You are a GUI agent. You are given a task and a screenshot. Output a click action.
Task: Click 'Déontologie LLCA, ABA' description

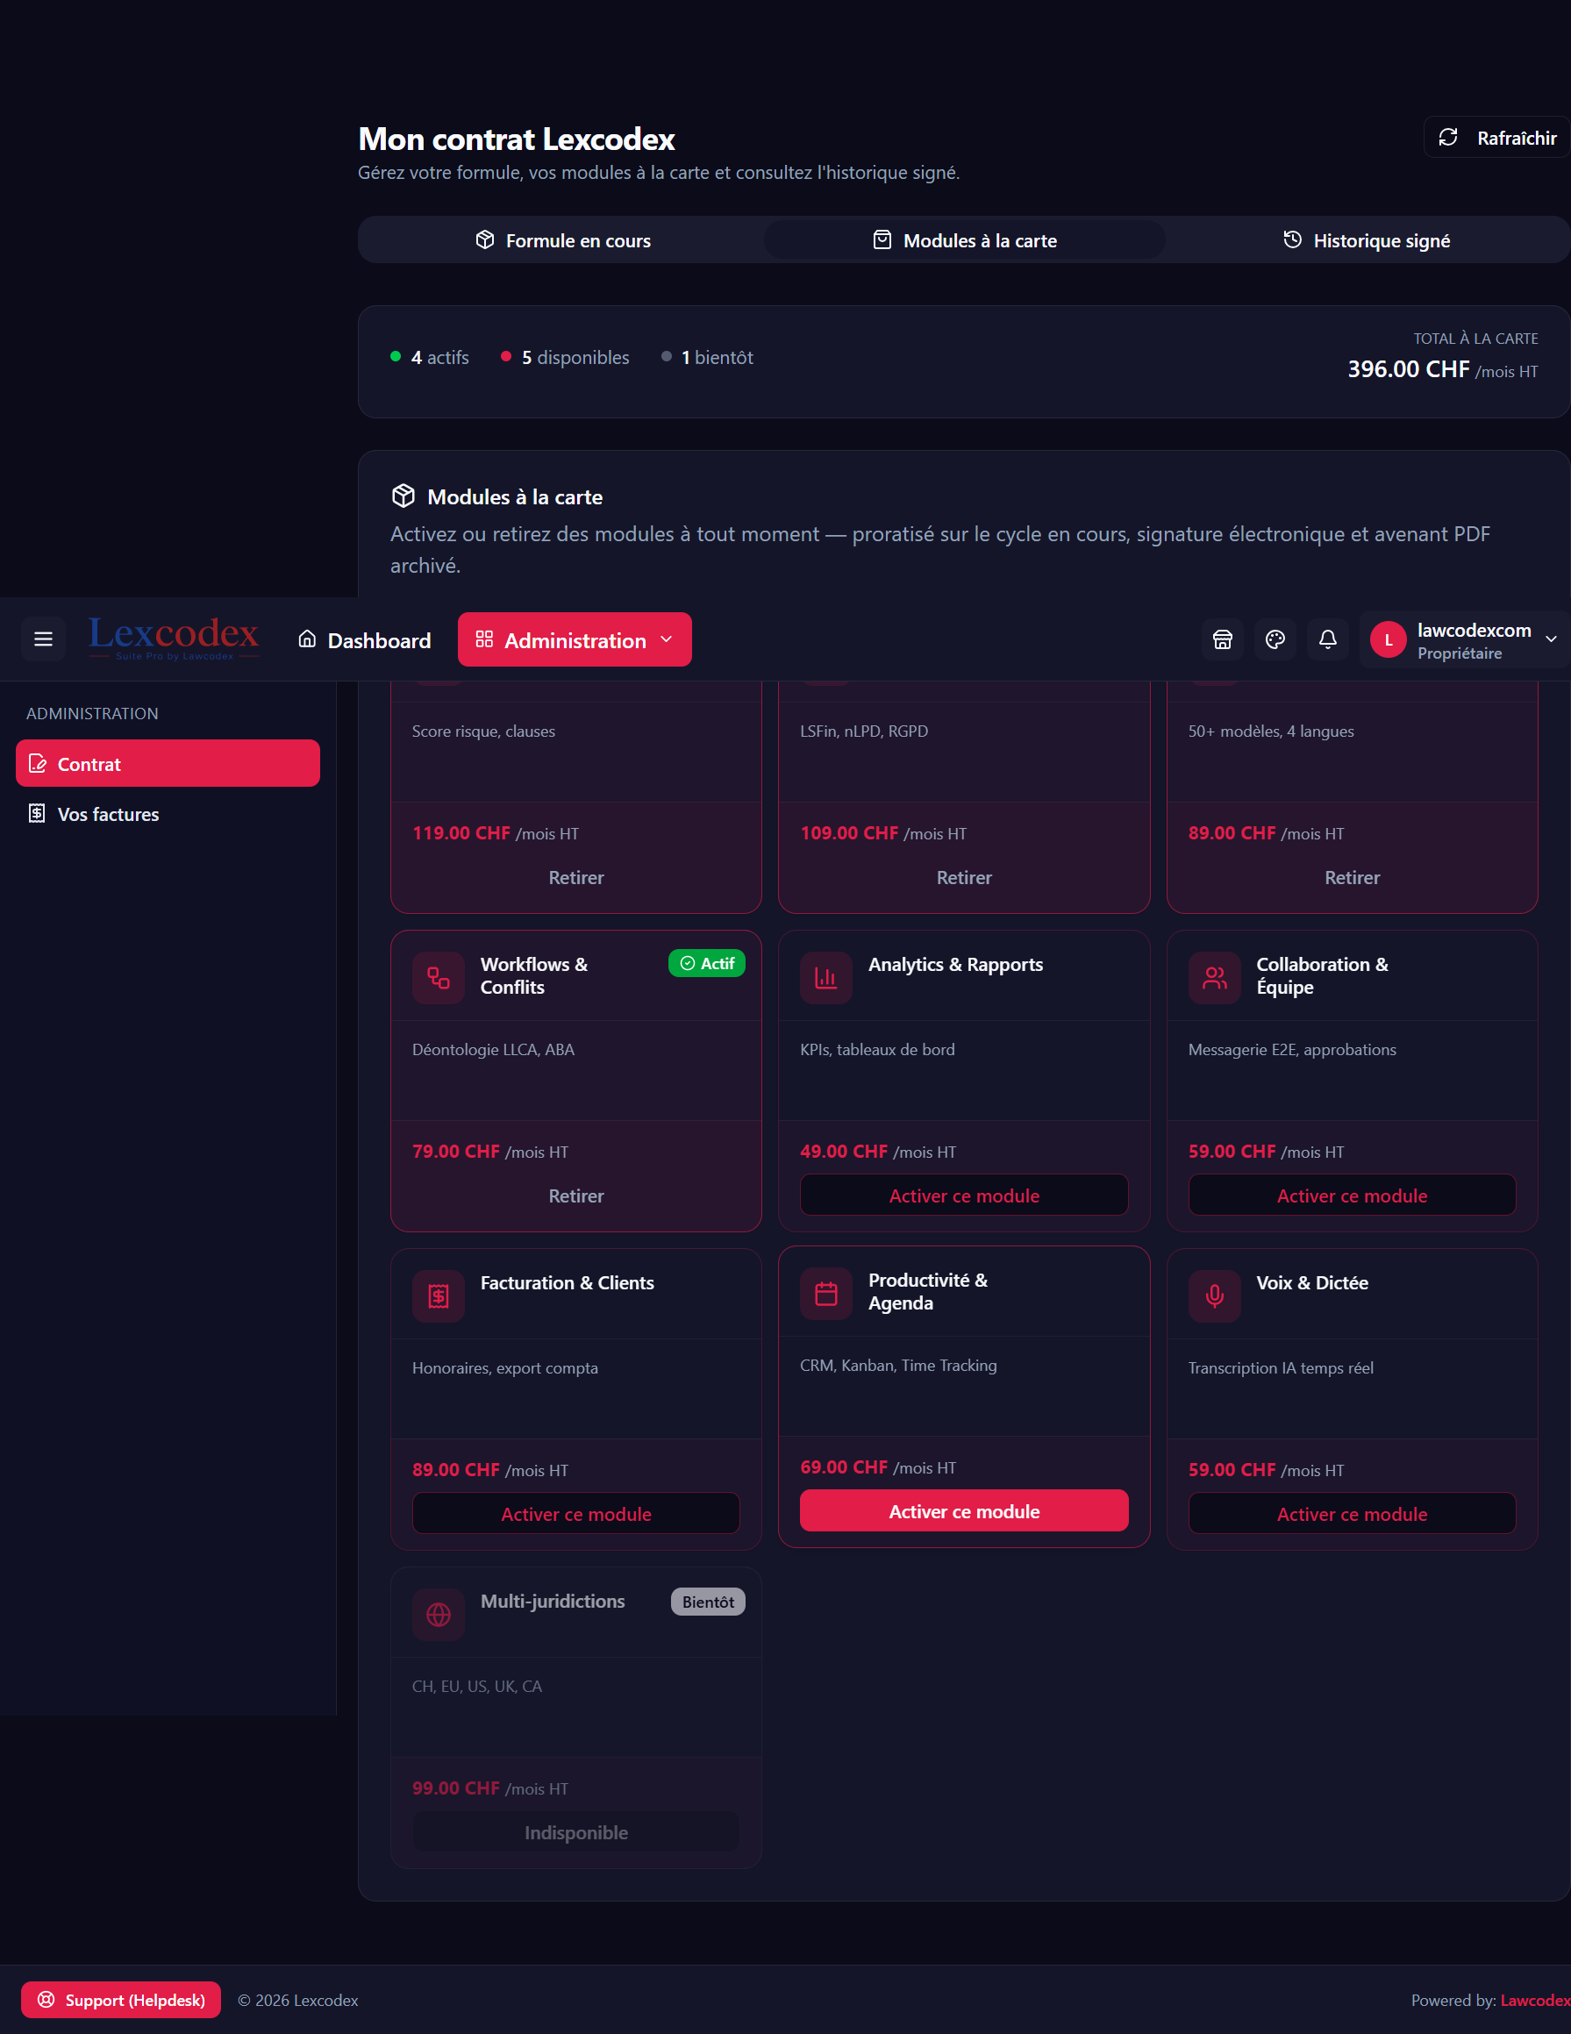[494, 1050]
